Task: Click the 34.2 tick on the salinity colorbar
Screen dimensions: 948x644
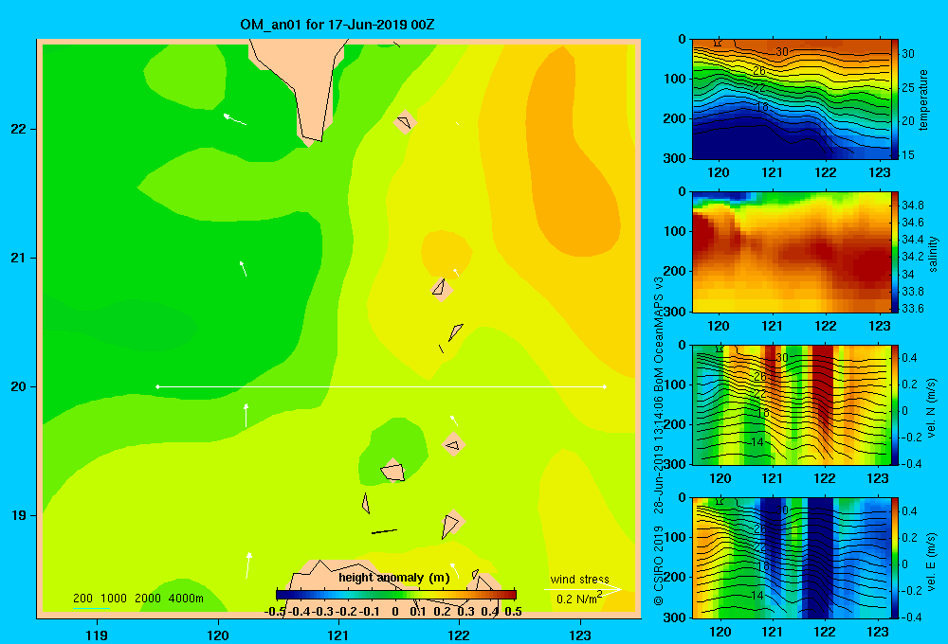Action: [912, 257]
